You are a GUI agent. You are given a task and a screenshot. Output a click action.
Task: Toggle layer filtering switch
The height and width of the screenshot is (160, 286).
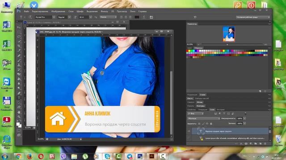245,113
